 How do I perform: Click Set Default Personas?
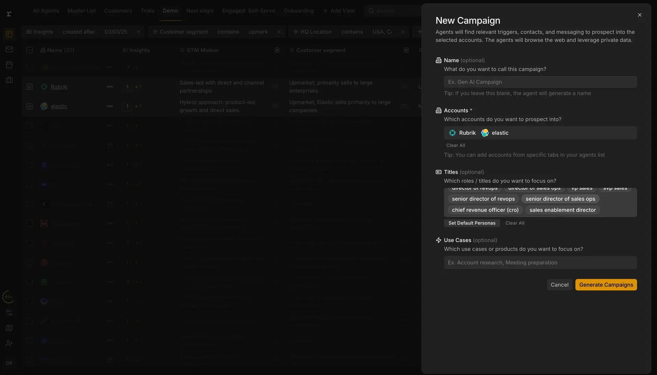(472, 223)
